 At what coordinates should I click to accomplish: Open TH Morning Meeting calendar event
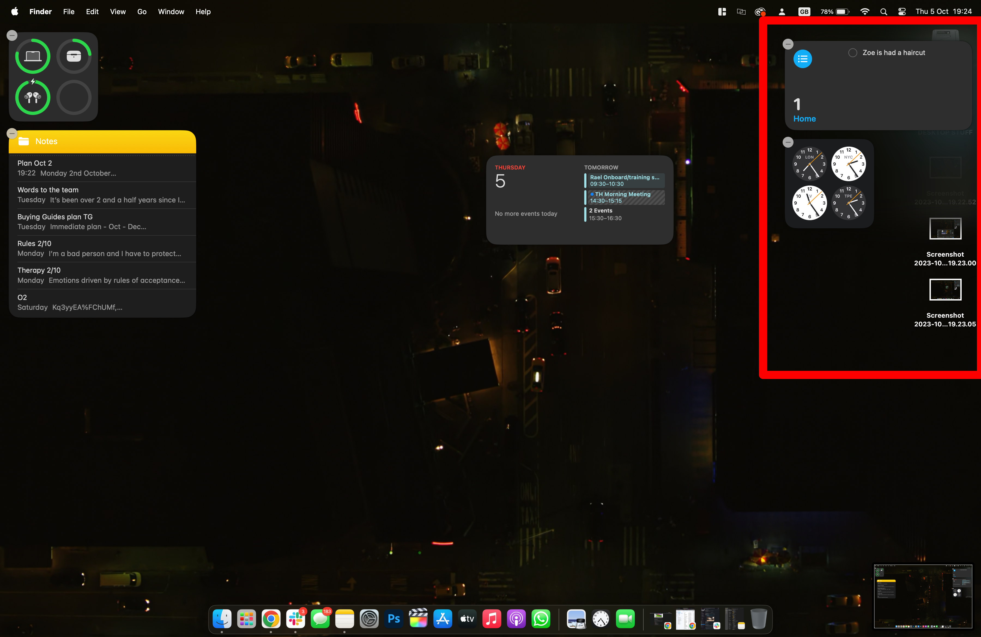click(x=625, y=197)
